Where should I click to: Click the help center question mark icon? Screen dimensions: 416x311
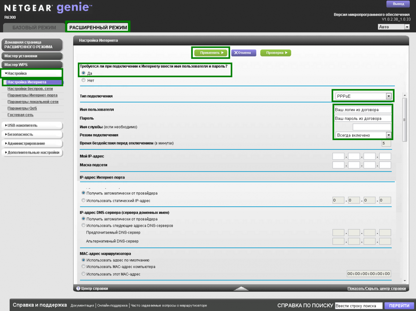tap(78, 288)
